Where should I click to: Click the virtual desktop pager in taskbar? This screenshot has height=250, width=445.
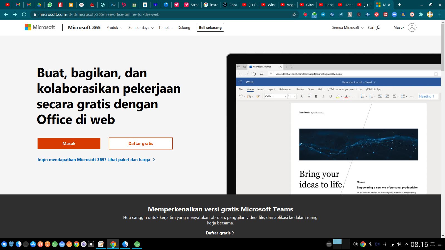[x=342, y=244]
